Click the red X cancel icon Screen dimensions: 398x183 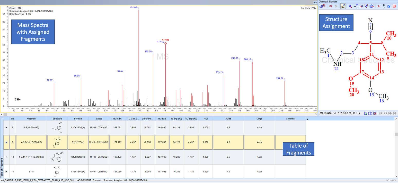394,6
